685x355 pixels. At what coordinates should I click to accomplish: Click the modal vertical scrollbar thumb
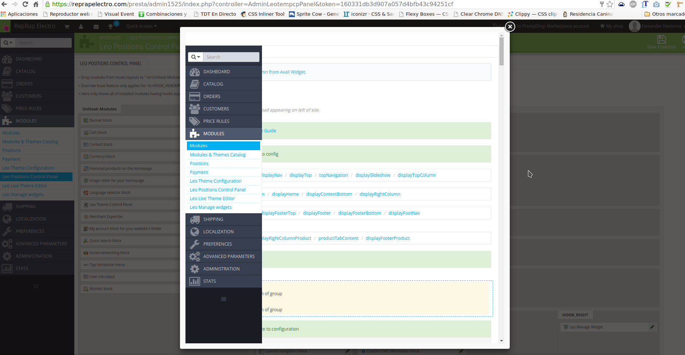pos(501,51)
